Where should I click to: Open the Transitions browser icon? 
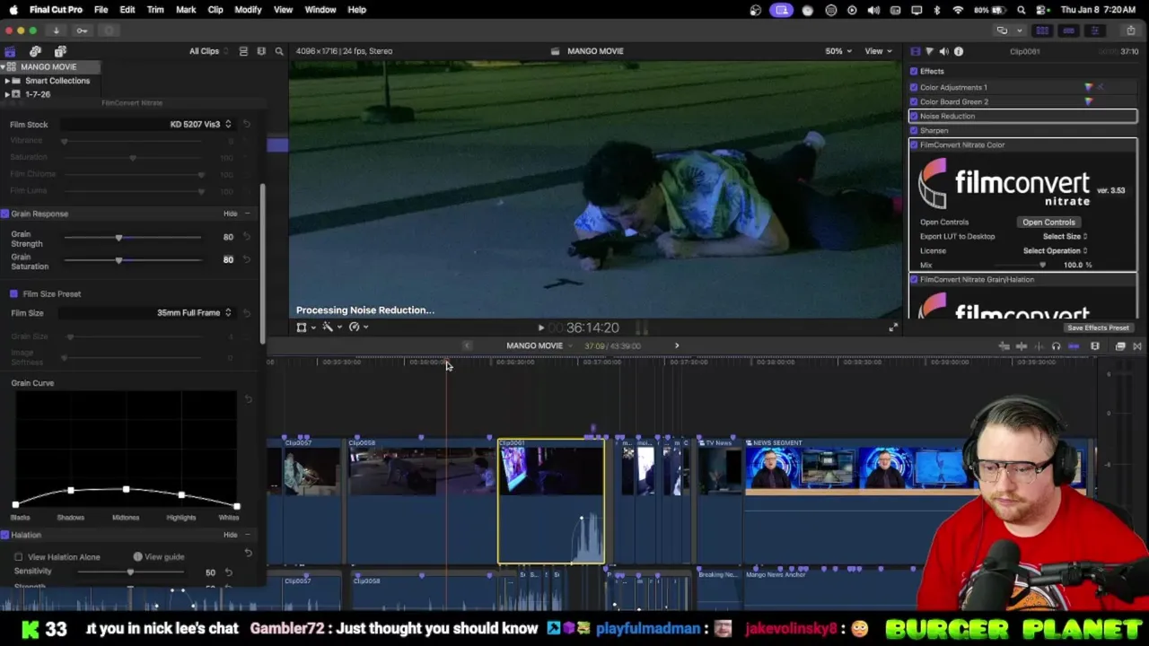point(1137,346)
